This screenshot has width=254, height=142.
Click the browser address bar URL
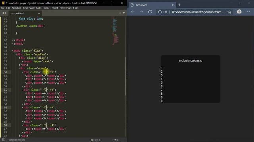pyautogui.click(x=198, y=12)
